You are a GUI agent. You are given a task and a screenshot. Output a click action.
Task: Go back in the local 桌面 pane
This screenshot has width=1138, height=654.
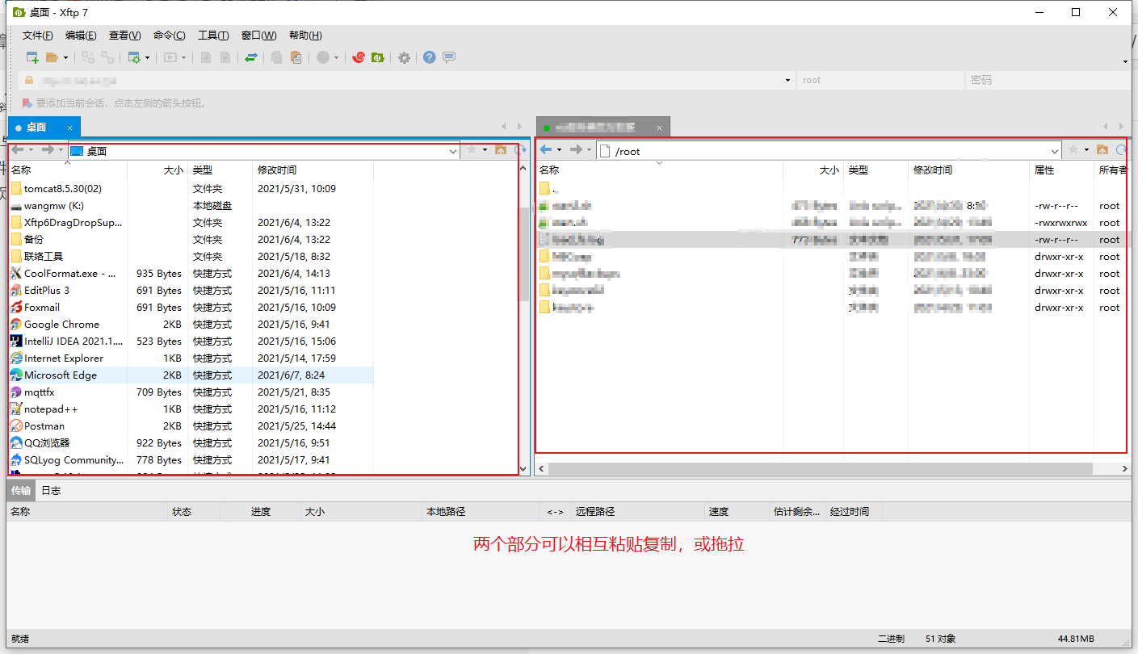click(17, 150)
